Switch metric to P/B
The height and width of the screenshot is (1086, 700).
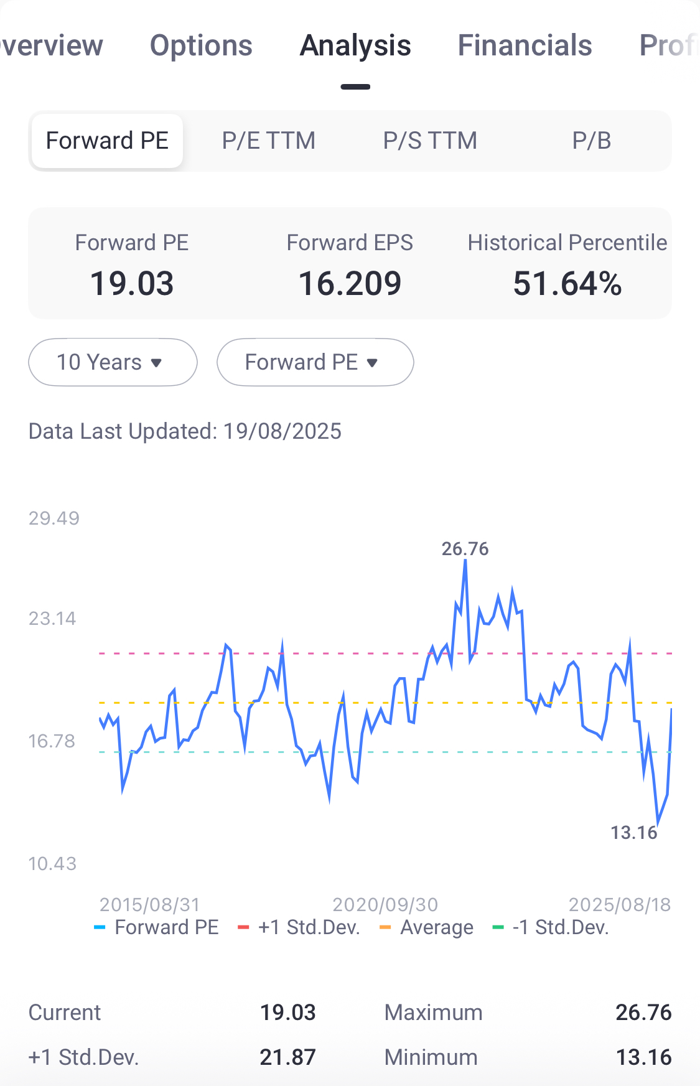(x=591, y=141)
